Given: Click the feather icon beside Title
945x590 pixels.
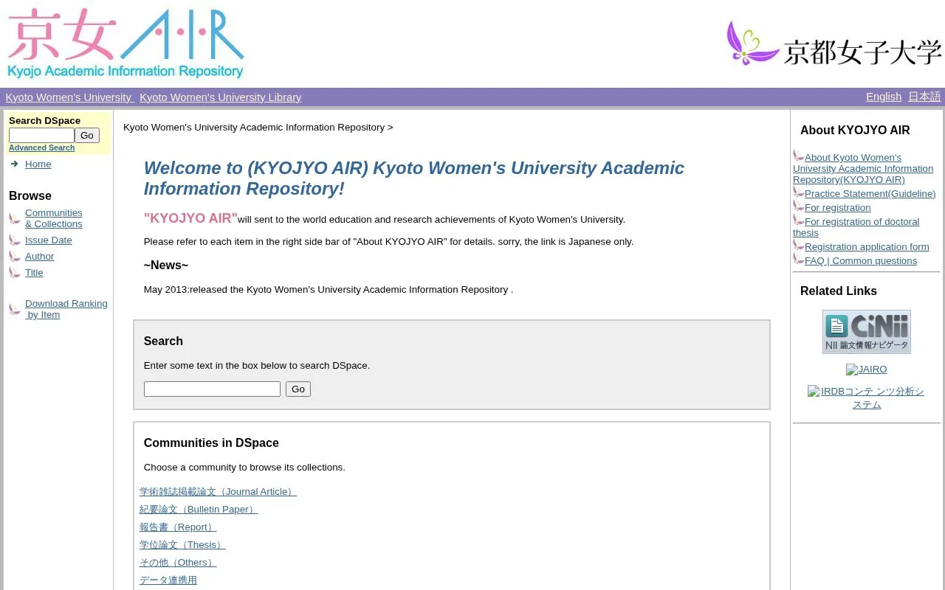Looking at the screenshot, I should (15, 273).
